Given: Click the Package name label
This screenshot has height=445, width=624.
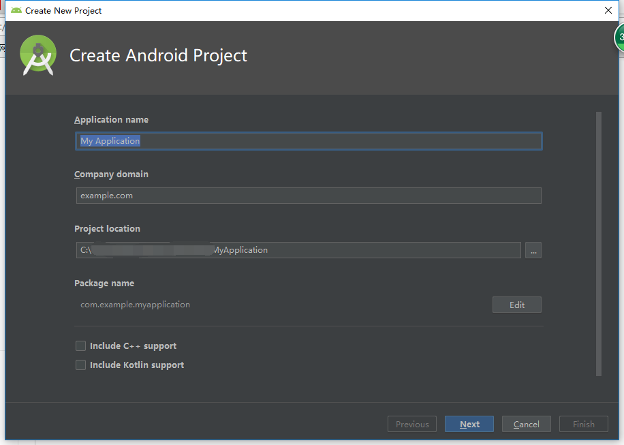Looking at the screenshot, I should pyautogui.click(x=104, y=283).
